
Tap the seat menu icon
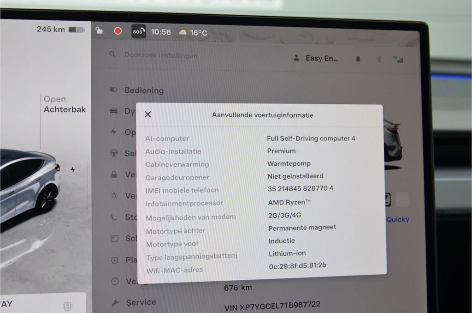[114, 217]
